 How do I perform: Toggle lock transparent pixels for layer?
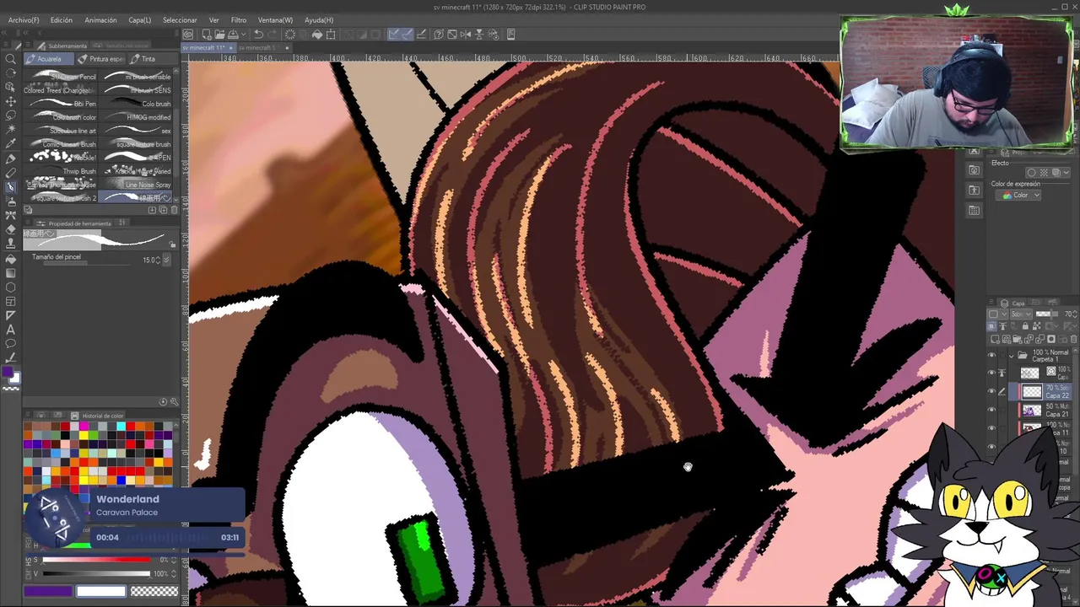pos(1037,325)
